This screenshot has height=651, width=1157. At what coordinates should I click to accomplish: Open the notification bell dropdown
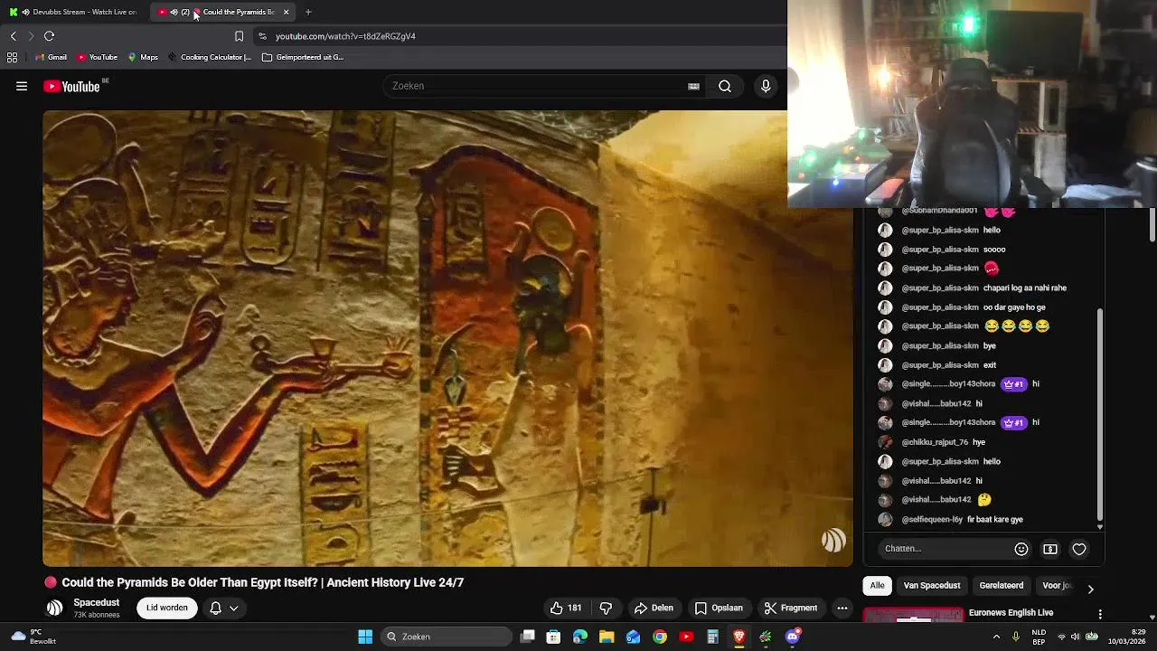pos(223,608)
